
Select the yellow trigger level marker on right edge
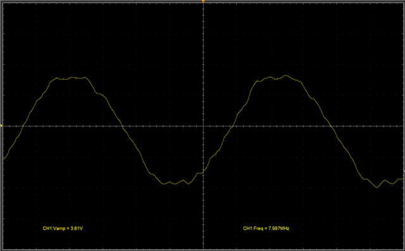404,171
